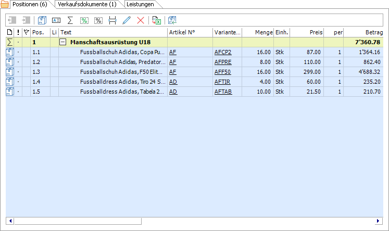The image size is (389, 231).
Task: Click the Li column header
Action: tap(54, 32)
